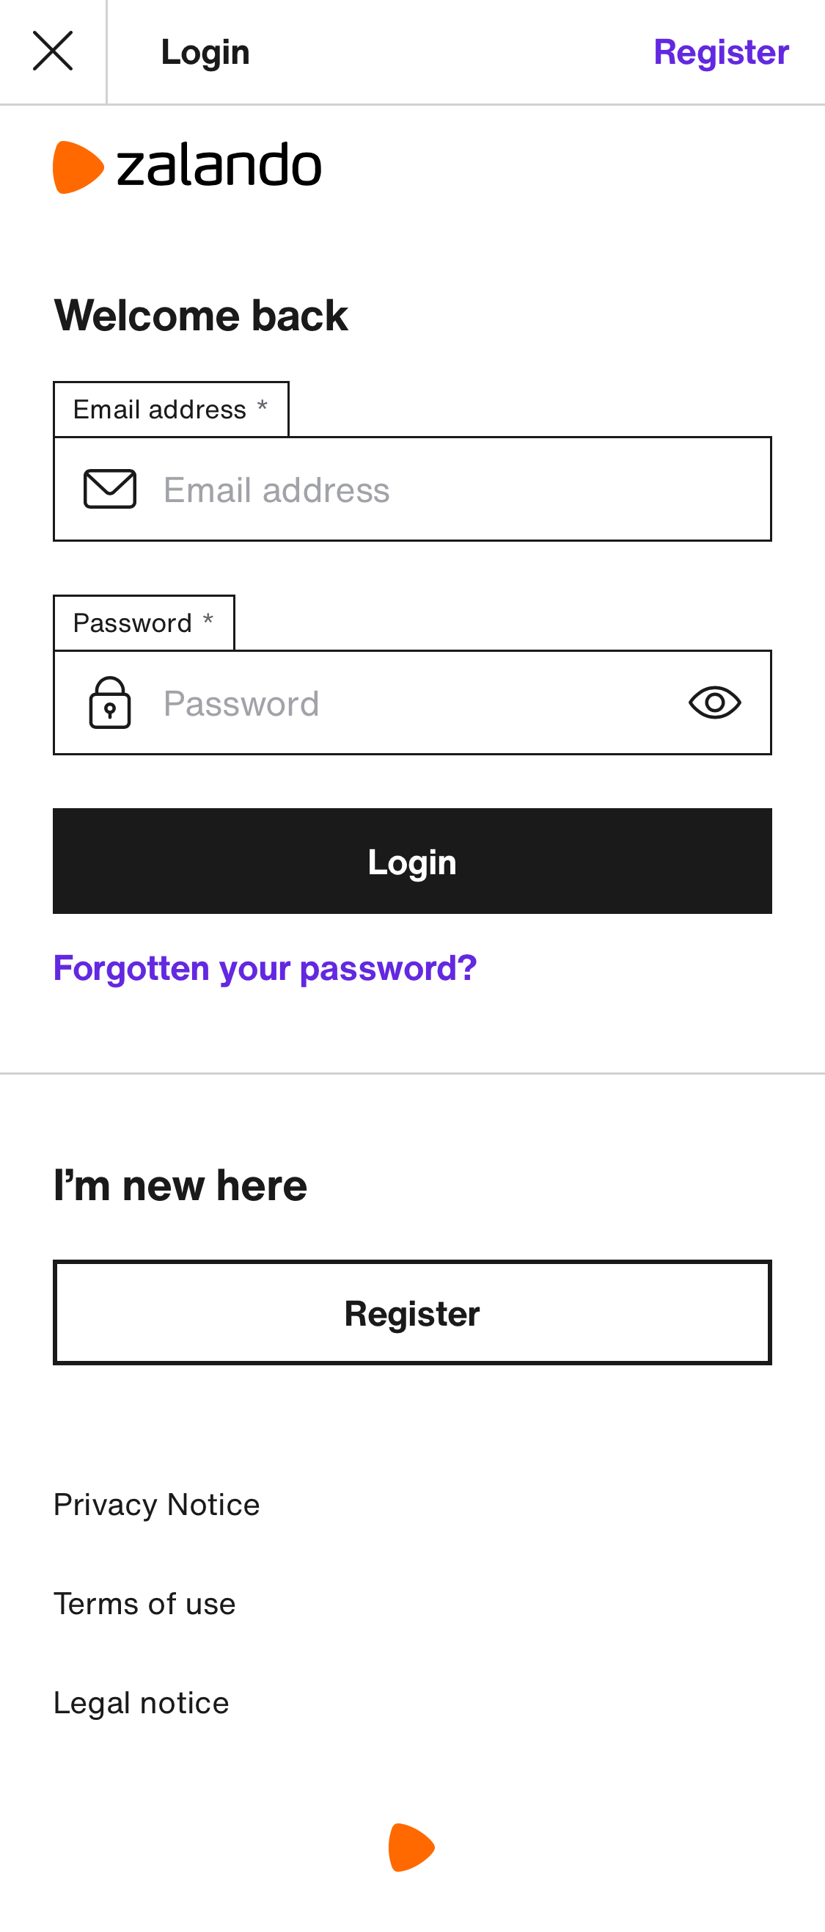Open Forgotten your password link
825x1932 pixels.
coord(265,968)
